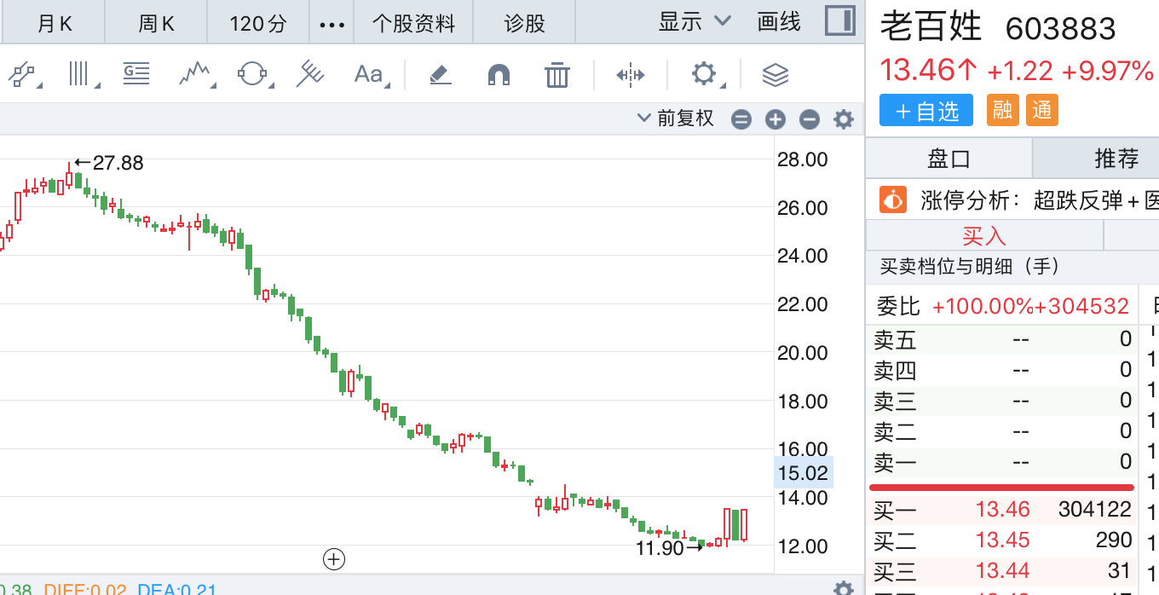Screen dimensions: 1159x595
Task: Click the highlighted 15.02 axis price tag
Action: [x=803, y=473]
